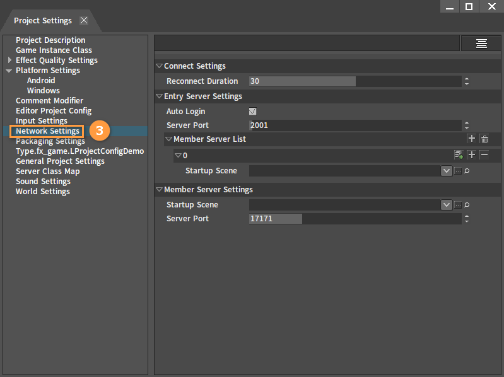Clear Member Server List with trash icon
The height and width of the screenshot is (377, 504).
click(484, 139)
